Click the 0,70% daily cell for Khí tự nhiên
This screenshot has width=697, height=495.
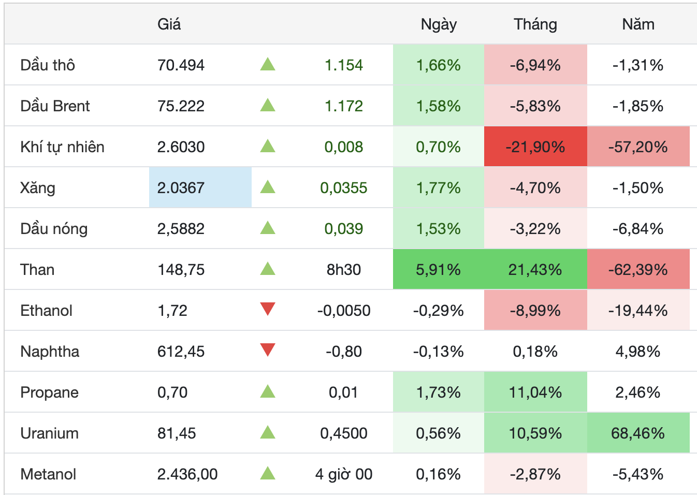click(x=439, y=147)
